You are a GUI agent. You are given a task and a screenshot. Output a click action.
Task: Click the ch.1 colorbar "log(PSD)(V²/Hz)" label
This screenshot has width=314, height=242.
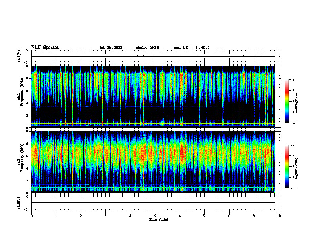[297, 103]
